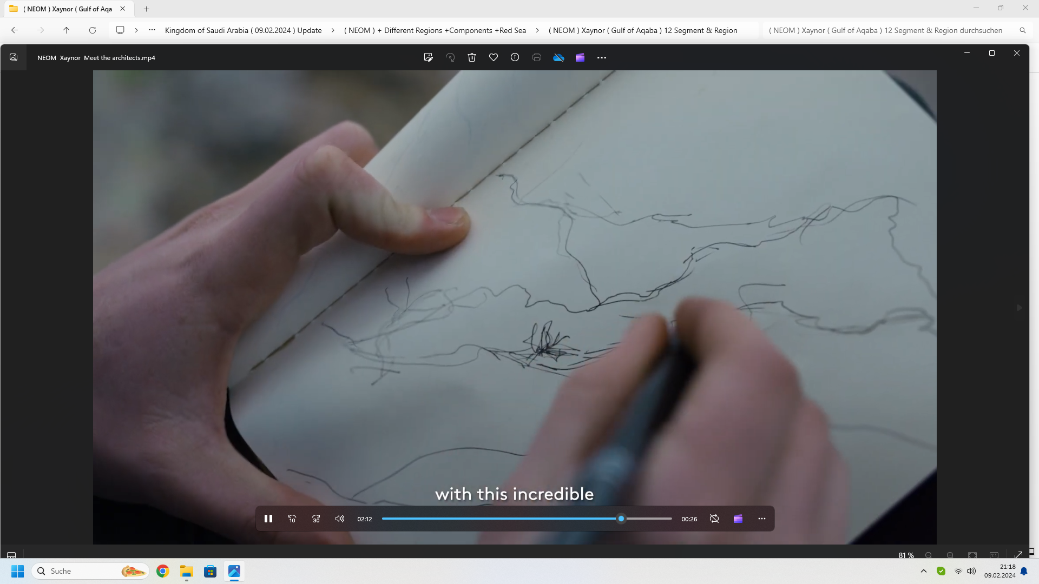Open Wi-Fi network settings

point(958,571)
